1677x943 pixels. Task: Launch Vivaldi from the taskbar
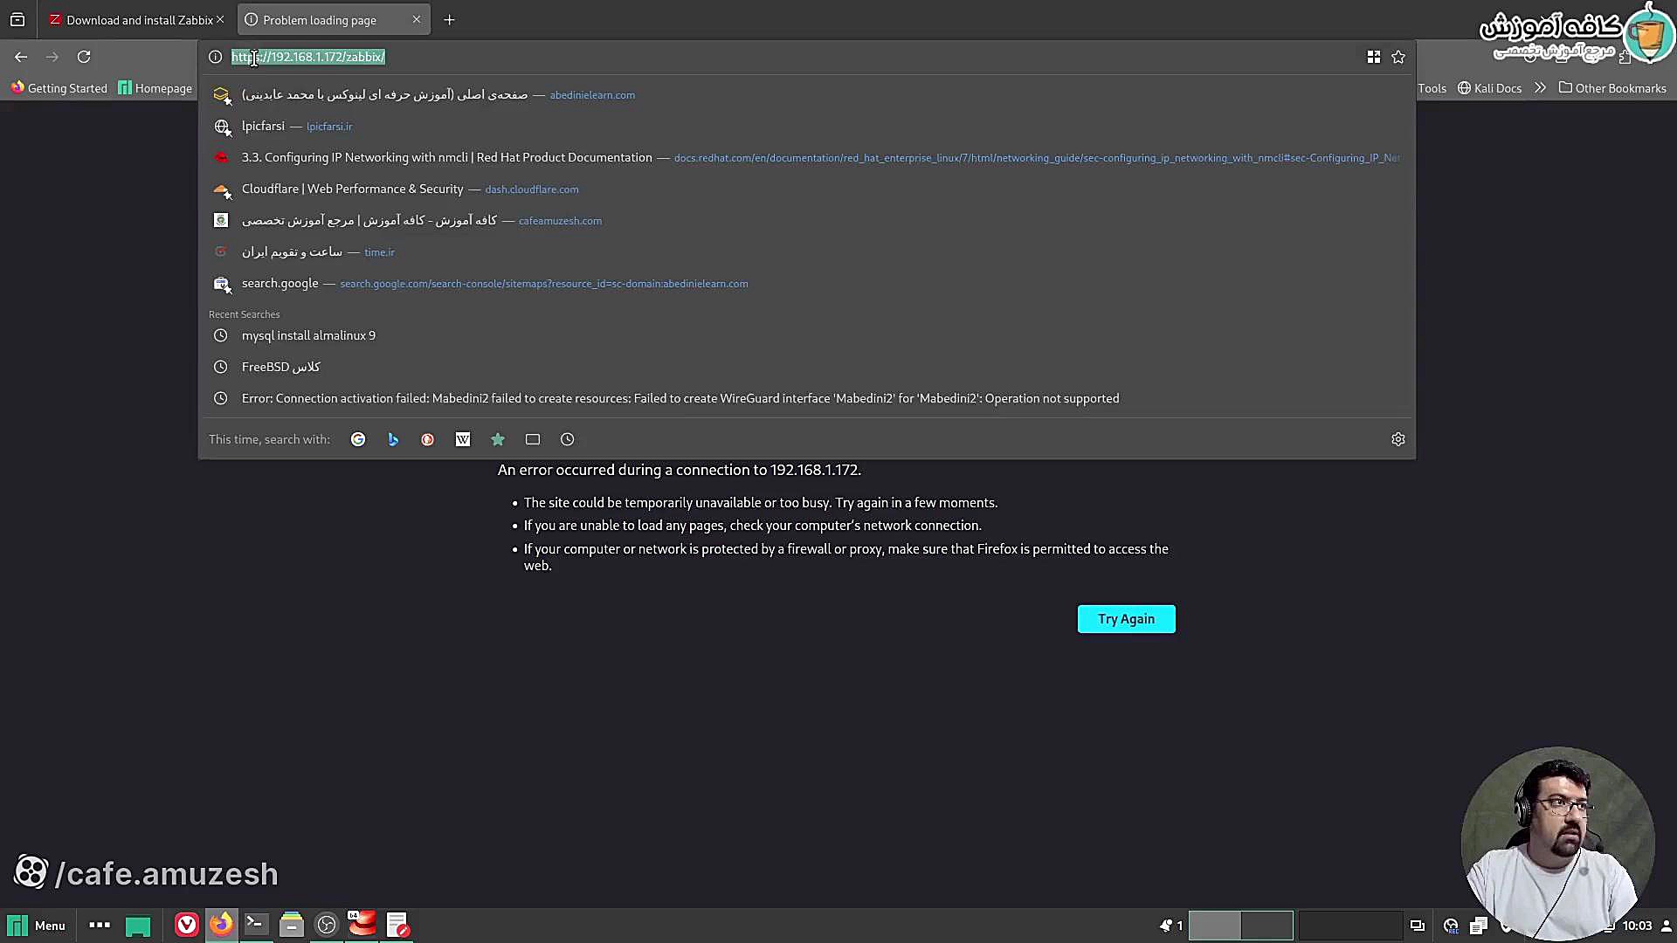(x=187, y=926)
